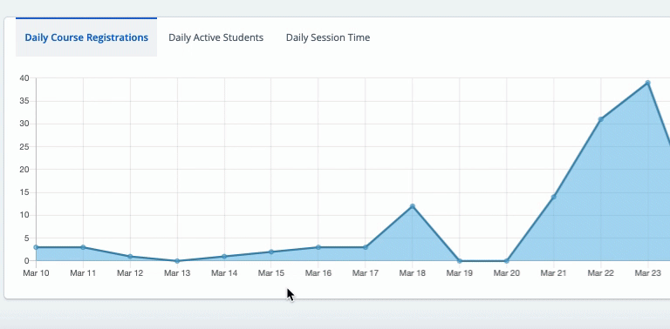Screen dimensions: 670x329
Task: Select the Mar 22 data point
Action: point(601,119)
